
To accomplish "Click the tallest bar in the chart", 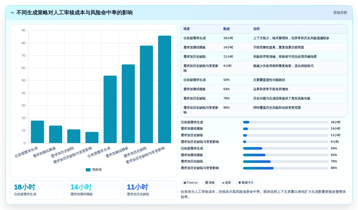I will [165, 89].
